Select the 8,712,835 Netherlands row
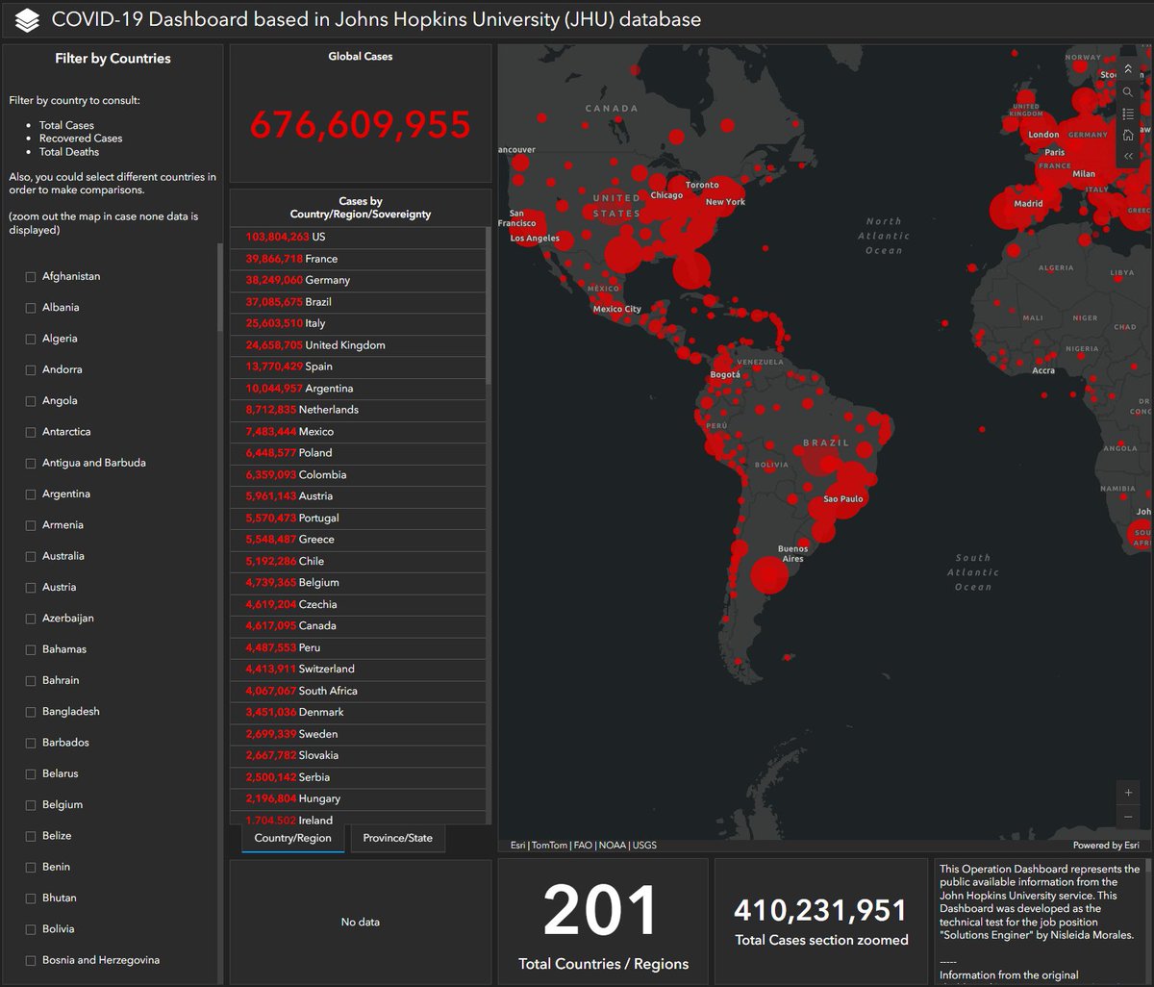Viewport: 1154px width, 987px height. (x=358, y=410)
